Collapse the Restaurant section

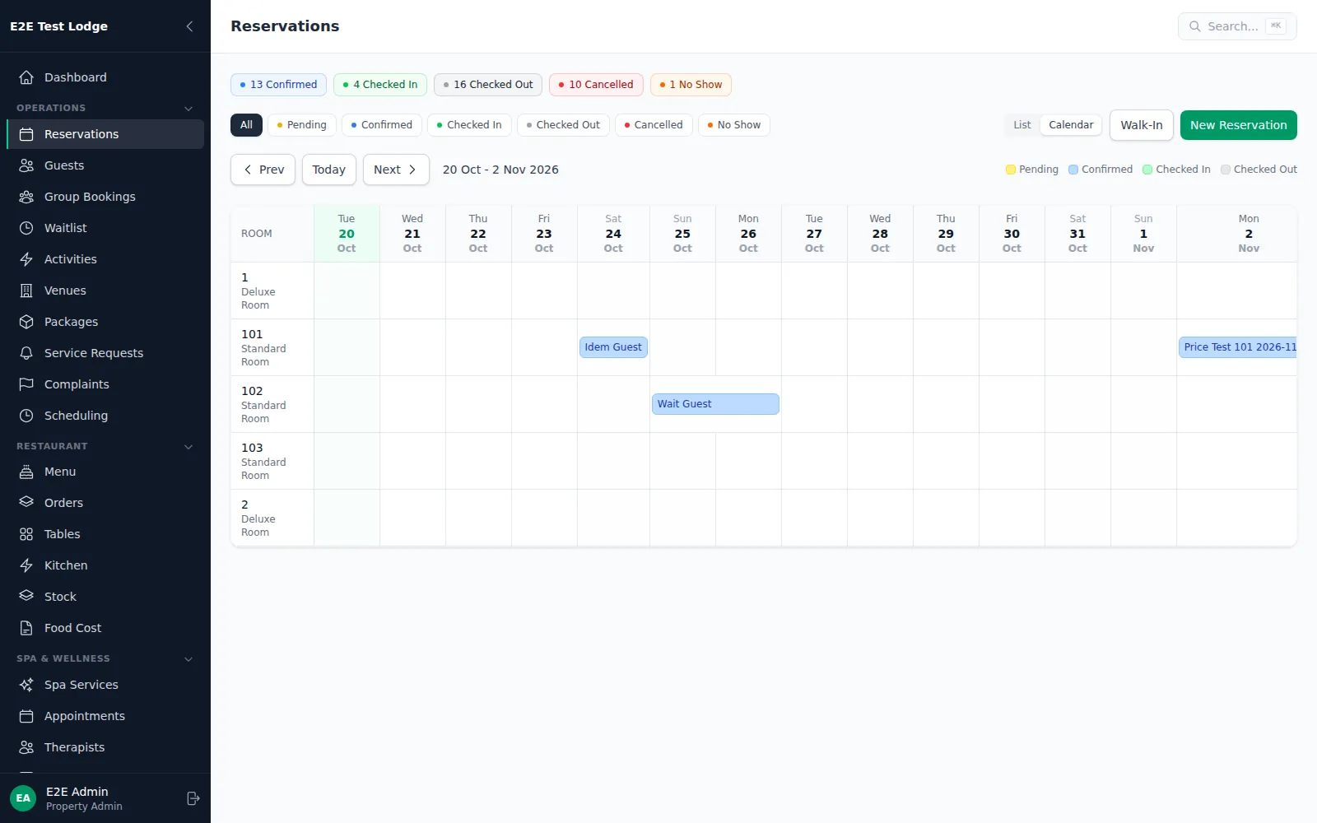pos(188,447)
